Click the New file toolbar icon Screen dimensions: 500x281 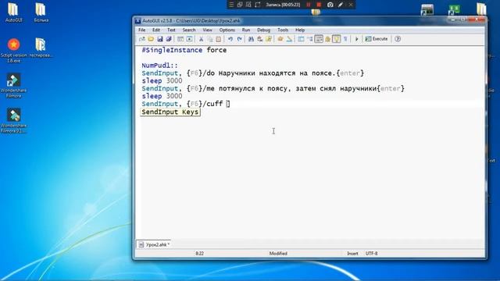142,39
